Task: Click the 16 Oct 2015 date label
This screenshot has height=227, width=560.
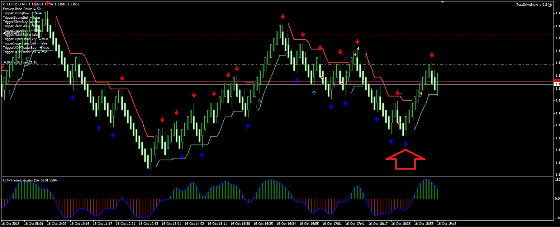Action: pos(10,223)
